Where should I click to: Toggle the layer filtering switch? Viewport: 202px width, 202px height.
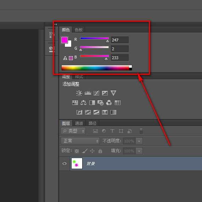coord(141,131)
